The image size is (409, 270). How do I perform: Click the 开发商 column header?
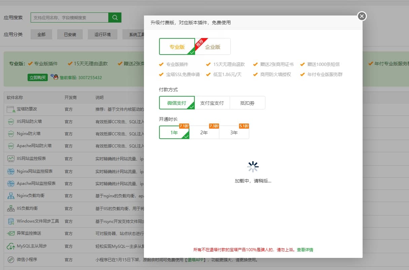pyautogui.click(x=71, y=98)
